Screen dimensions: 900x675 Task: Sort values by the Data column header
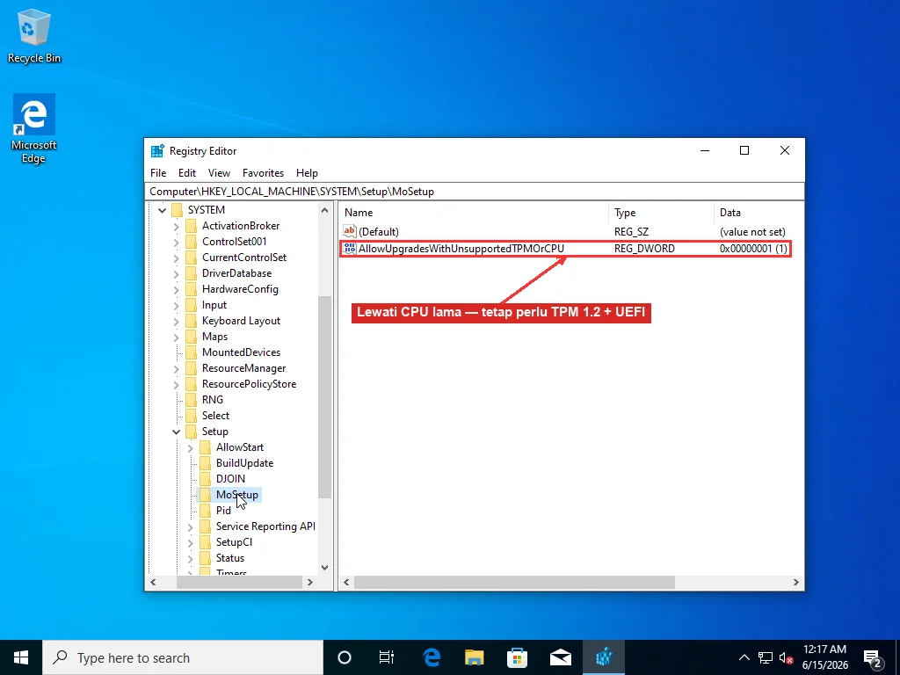[x=758, y=213]
